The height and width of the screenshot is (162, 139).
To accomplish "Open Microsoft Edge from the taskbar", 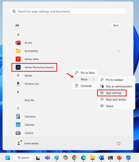I will [83, 158].
